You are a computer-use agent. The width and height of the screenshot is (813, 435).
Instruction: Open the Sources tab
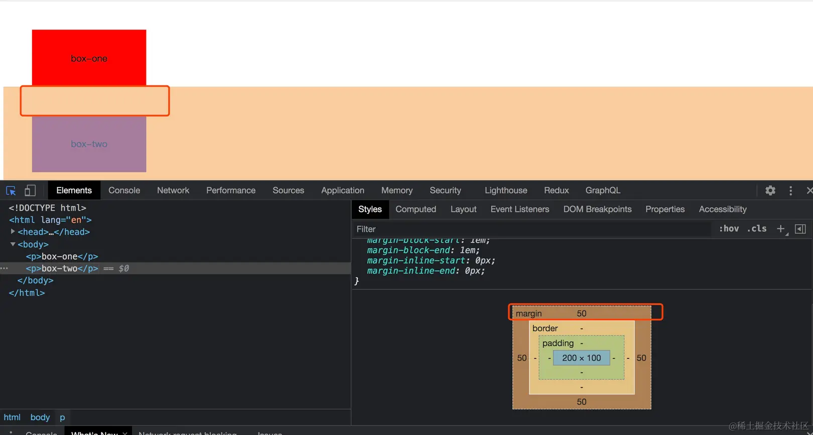pos(288,190)
